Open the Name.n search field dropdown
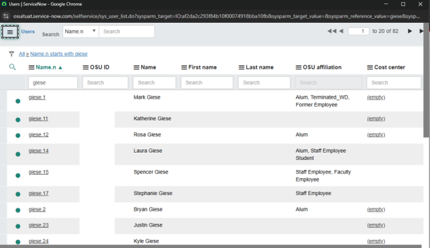This screenshot has height=248, width=430. point(81,32)
